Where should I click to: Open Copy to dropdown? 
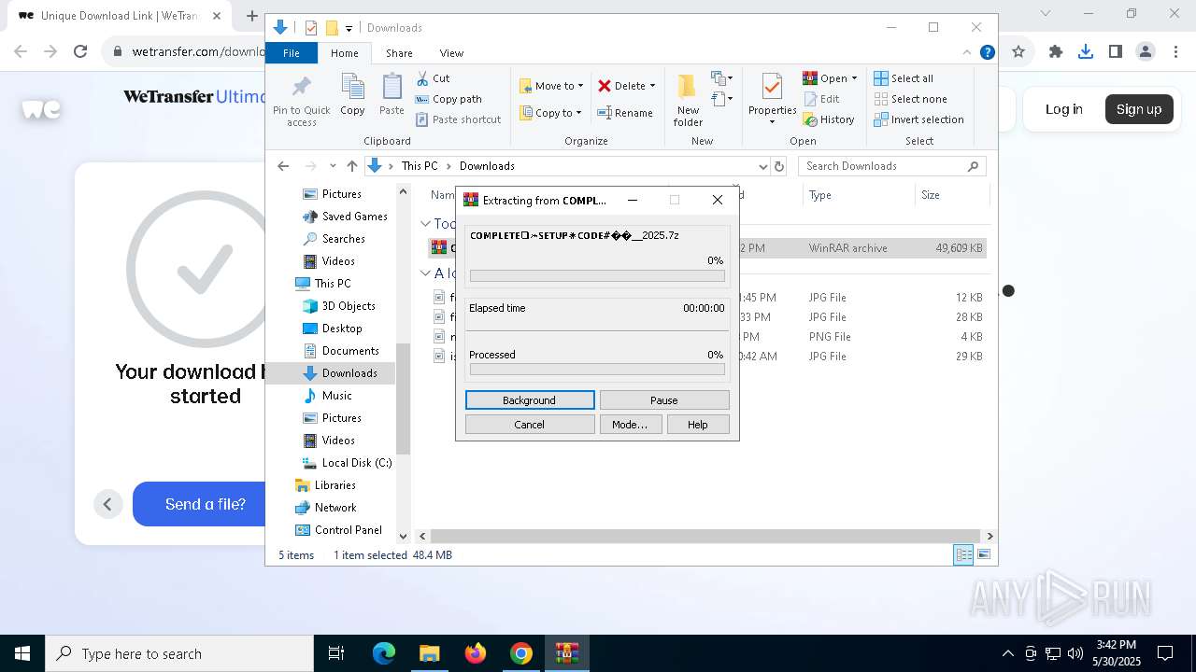tap(551, 113)
